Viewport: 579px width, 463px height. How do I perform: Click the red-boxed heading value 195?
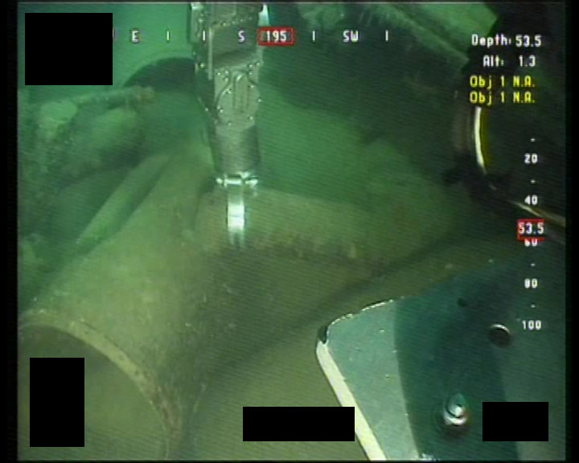pos(276,36)
